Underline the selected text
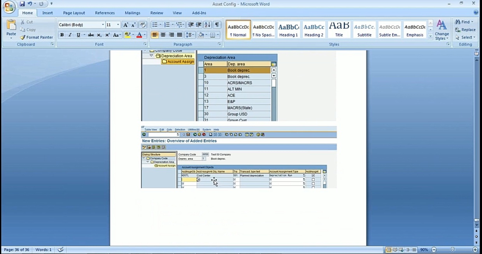The height and width of the screenshot is (254, 482). click(x=78, y=35)
